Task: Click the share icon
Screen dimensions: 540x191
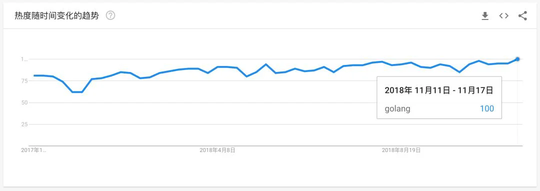Action: [522, 16]
